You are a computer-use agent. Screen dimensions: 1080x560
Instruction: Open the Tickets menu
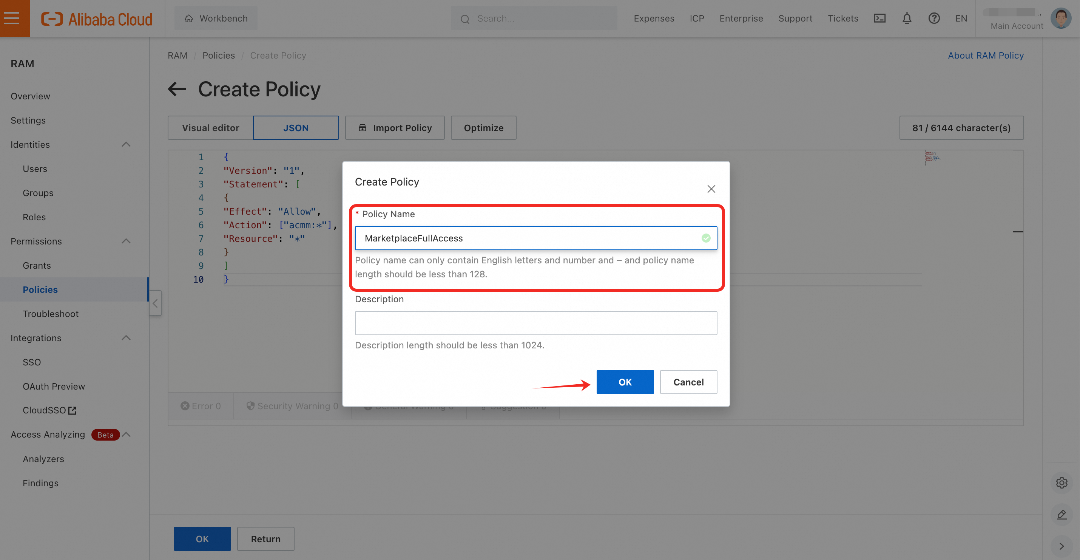click(843, 19)
